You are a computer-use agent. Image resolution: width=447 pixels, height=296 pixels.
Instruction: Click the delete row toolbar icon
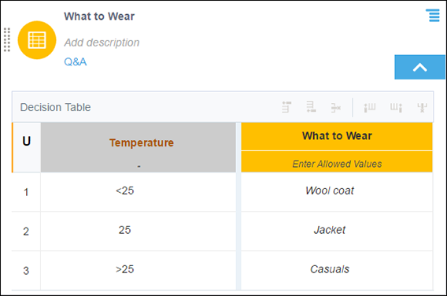(336, 108)
